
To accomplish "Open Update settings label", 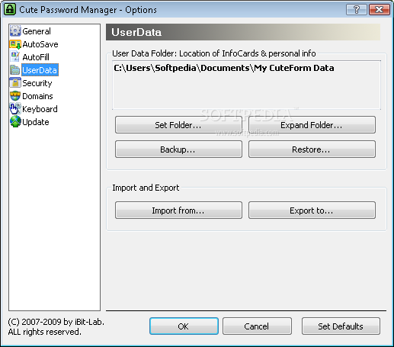I will [36, 122].
